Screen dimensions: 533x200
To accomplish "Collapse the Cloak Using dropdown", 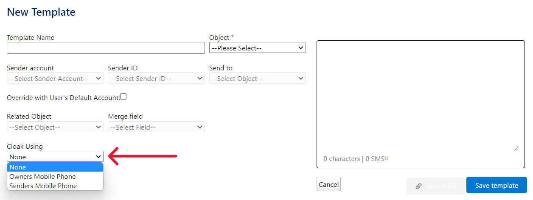I will (x=55, y=157).
